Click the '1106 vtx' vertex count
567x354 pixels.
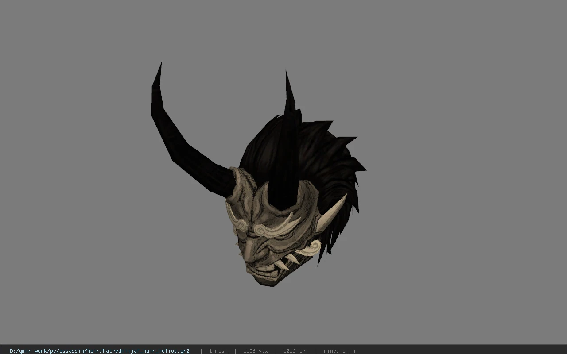pos(256,351)
